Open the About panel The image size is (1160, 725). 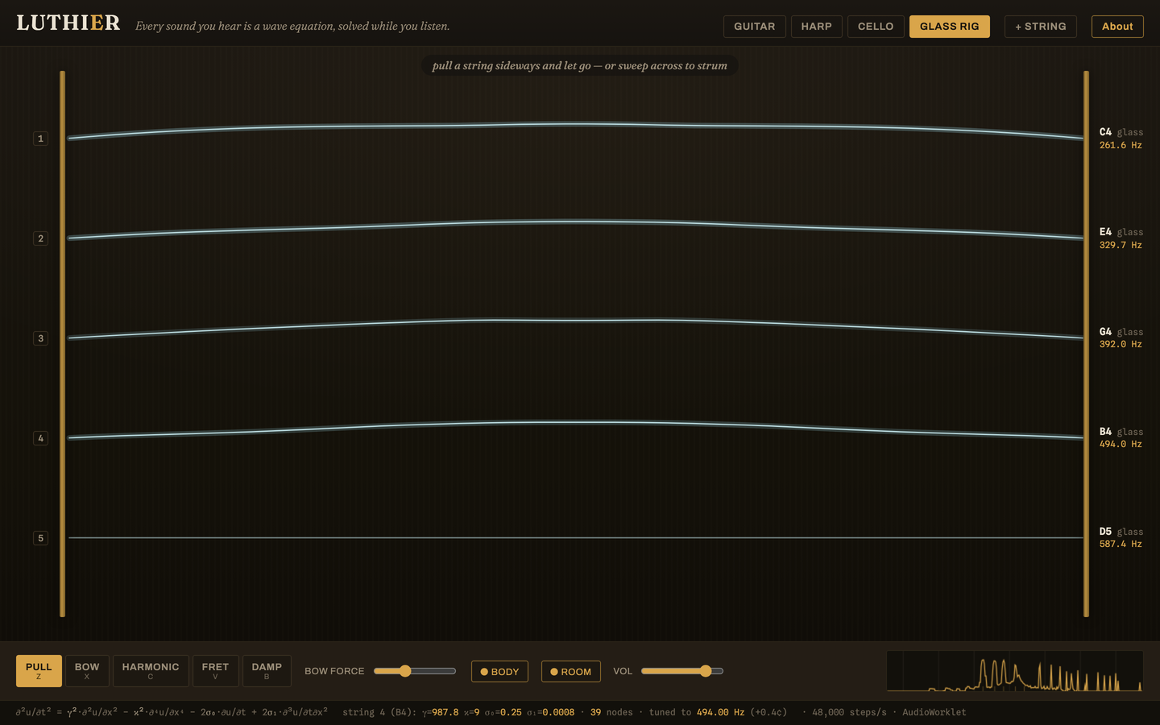pyautogui.click(x=1117, y=27)
